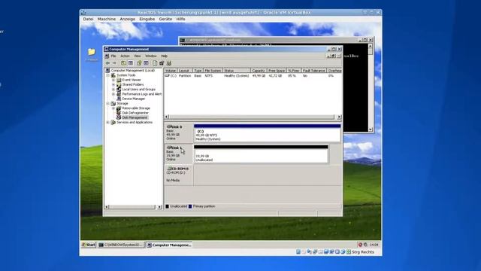Switch to C:\WINDOWS\system32 taskbar button
The width and height of the screenshot is (481, 271).
120,245
